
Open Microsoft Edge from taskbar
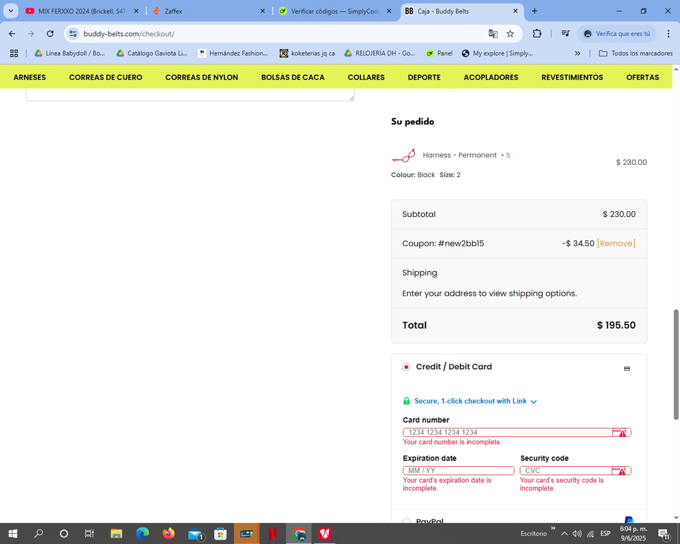(142, 534)
